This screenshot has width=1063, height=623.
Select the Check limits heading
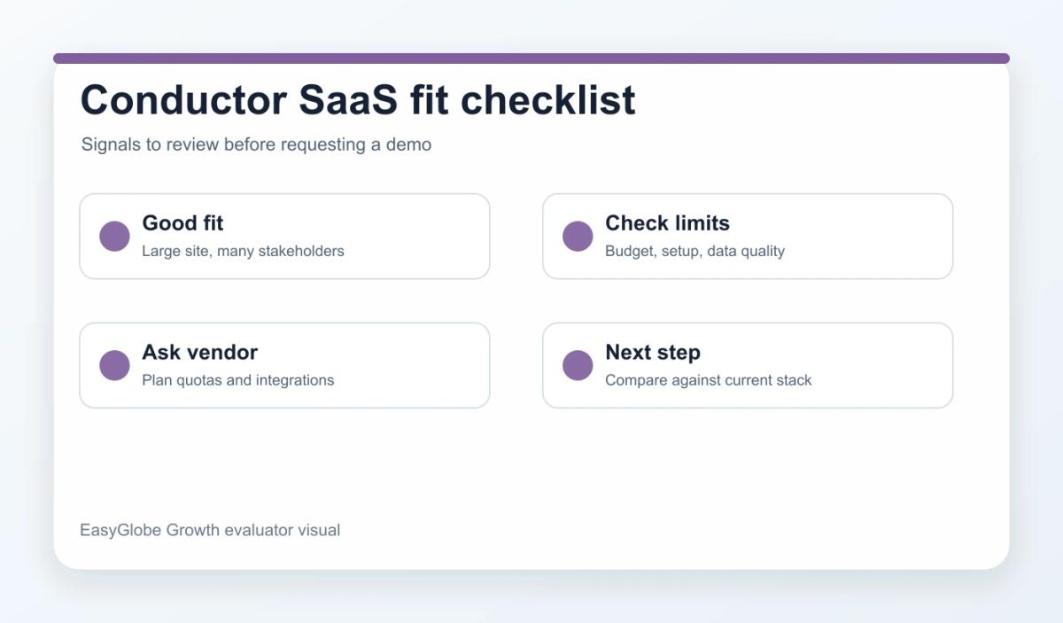point(667,223)
